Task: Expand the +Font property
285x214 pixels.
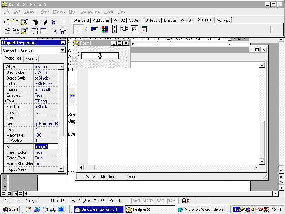Action: click(x=5, y=101)
